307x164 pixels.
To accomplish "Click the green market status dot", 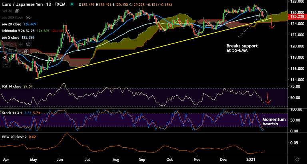I will pyautogui.click(x=72, y=5).
